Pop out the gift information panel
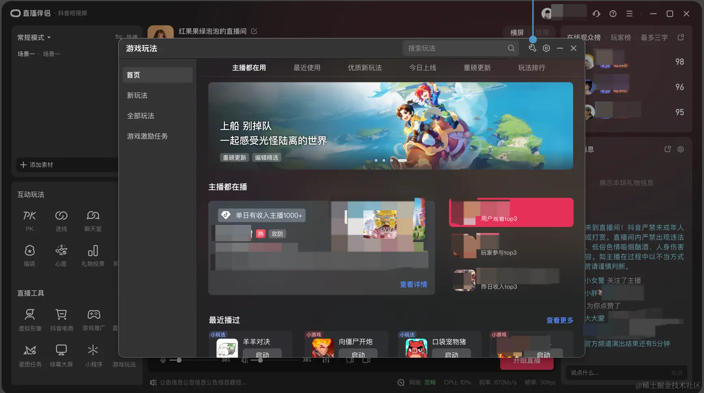The height and width of the screenshot is (393, 704). coord(667,149)
